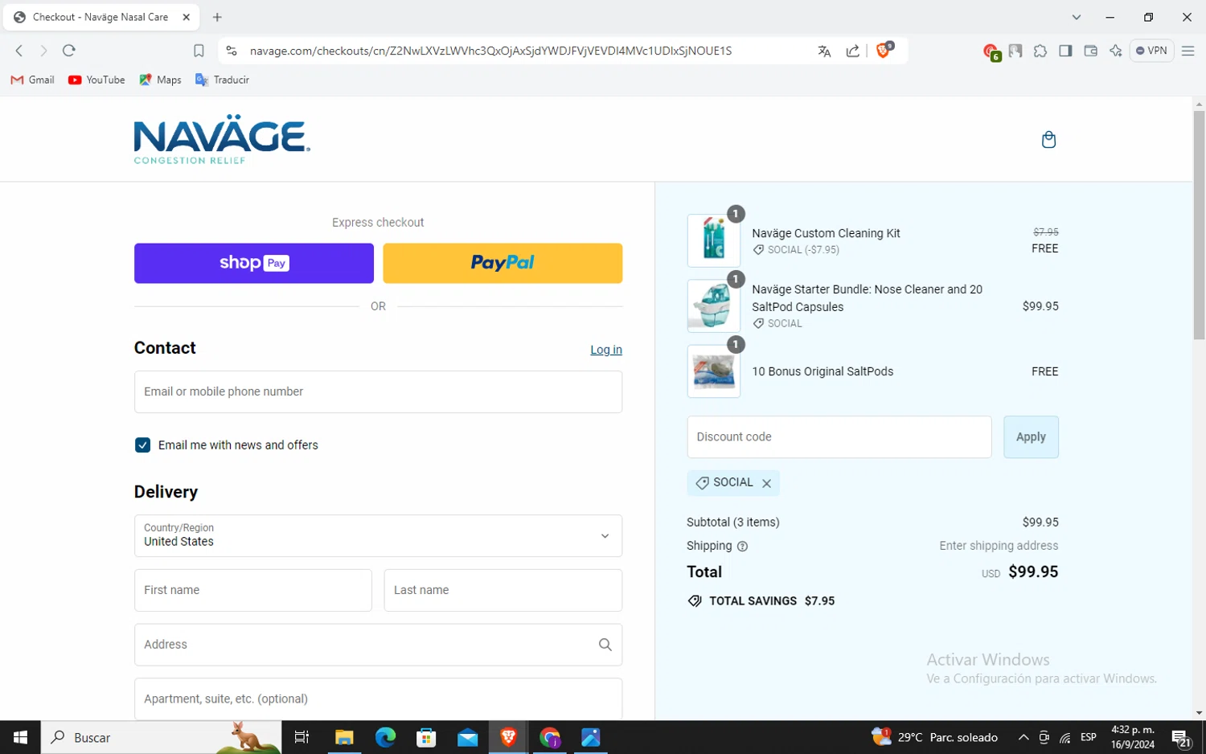Click the Navage Custom Cleaning Kit thumbnail

pyautogui.click(x=714, y=240)
